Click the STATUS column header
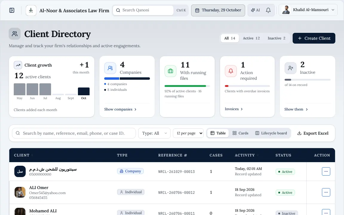344x215 pixels. click(283, 155)
